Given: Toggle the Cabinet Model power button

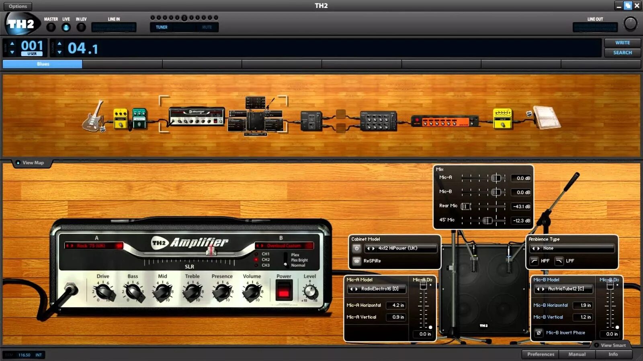Looking at the screenshot, I should (356, 248).
